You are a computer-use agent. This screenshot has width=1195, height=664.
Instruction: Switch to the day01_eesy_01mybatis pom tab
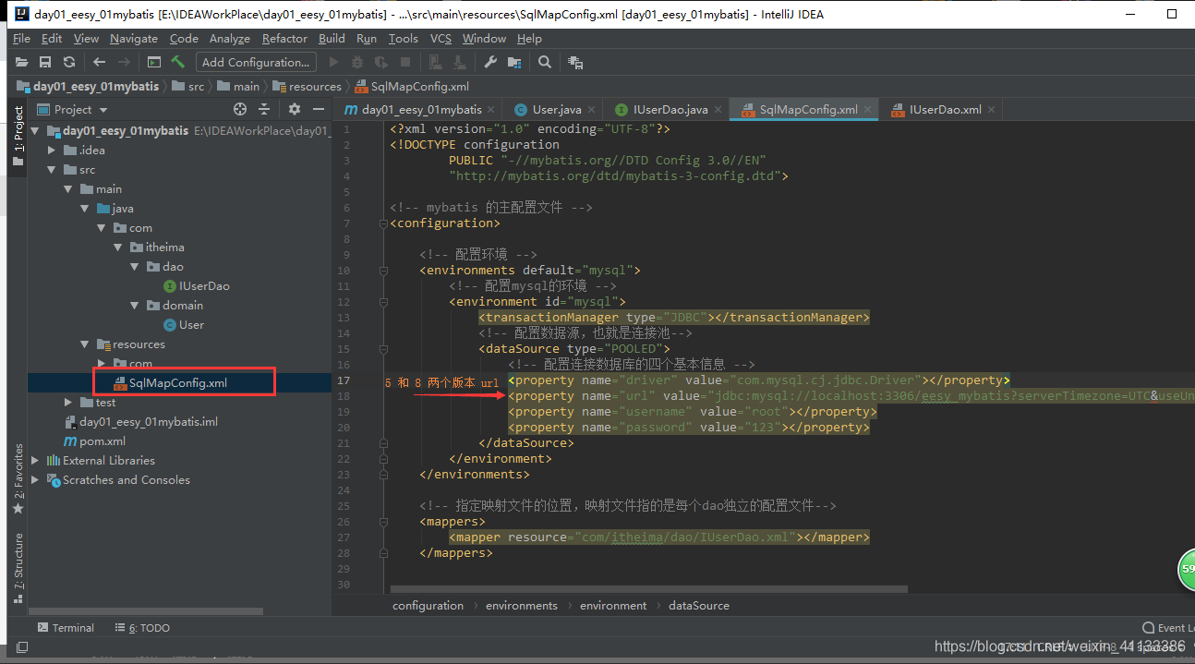[x=419, y=109]
